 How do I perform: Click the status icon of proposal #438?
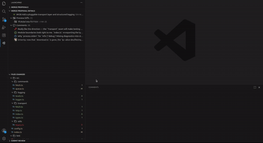pos(14,15)
